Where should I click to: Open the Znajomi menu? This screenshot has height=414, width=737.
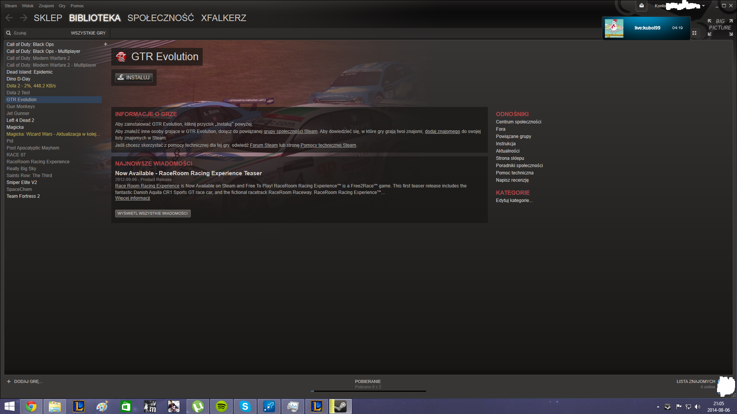(46, 6)
